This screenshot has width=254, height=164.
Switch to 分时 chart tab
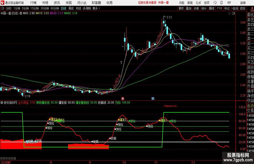9,8
